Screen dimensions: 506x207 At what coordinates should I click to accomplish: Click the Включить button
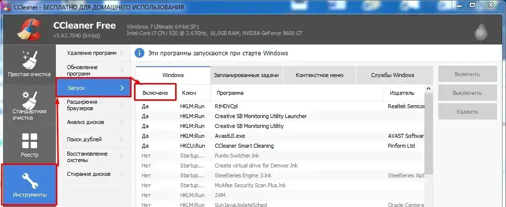[x=467, y=74]
